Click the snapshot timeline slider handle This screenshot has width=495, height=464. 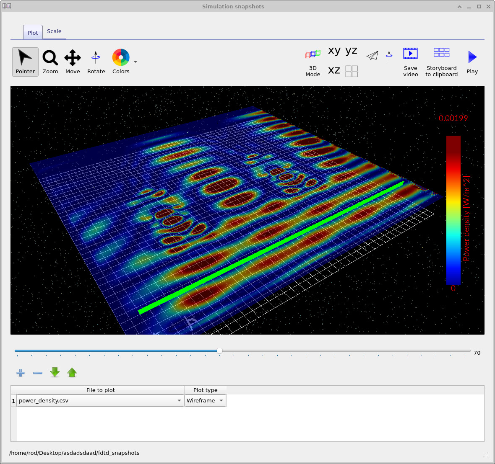[x=219, y=351]
